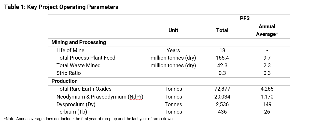Select the Annual Average* column header
Viewport: 323px width, 124px height.
(267, 30)
